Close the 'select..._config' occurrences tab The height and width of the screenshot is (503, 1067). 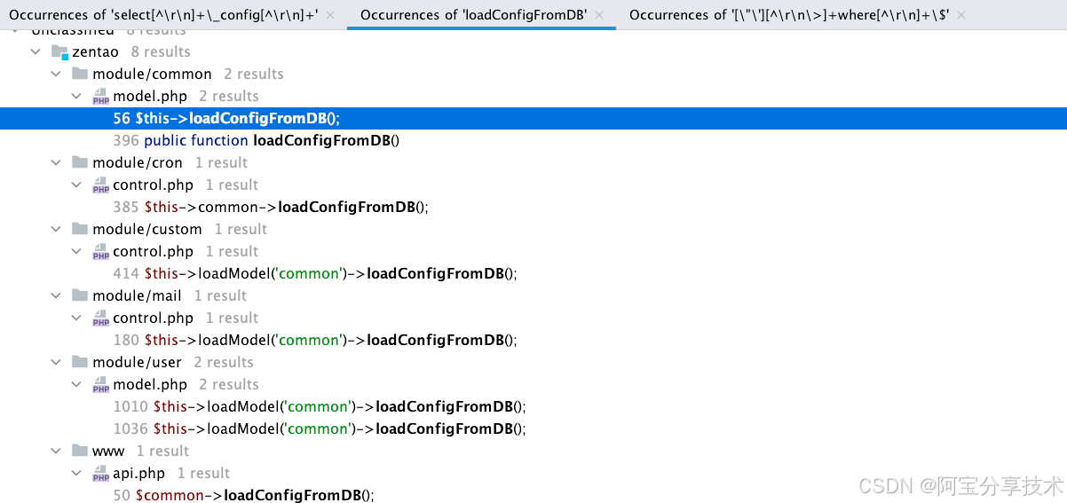click(x=331, y=15)
